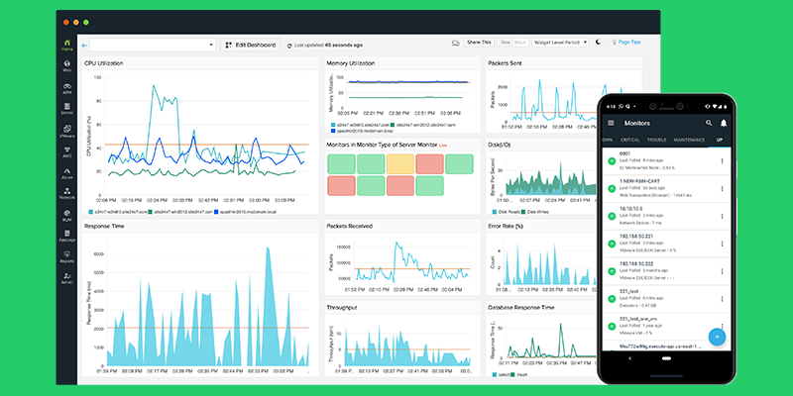The width and height of the screenshot is (793, 396).
Task: Click the Share This button
Action: tap(479, 43)
